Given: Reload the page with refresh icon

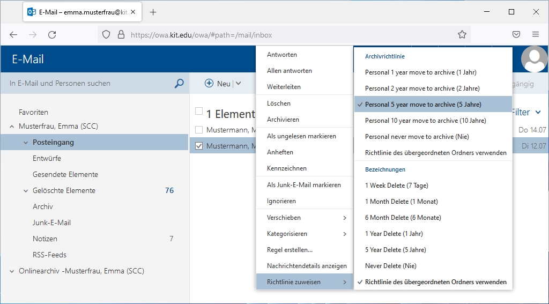Looking at the screenshot, I should [x=52, y=35].
